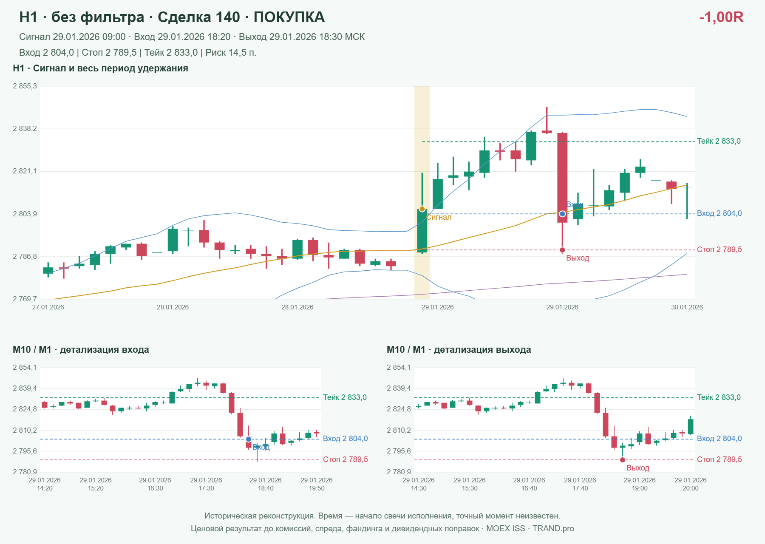
Task: Click 'Вход 2 804,0' in the exit detail chart
Action: pos(720,439)
